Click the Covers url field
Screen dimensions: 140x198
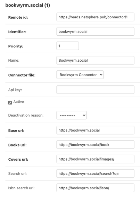pyautogui.click(x=96, y=159)
